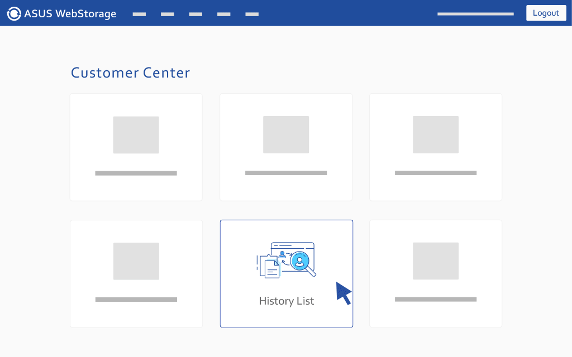Select the "History List" label text
The image size is (572, 357).
point(287,301)
